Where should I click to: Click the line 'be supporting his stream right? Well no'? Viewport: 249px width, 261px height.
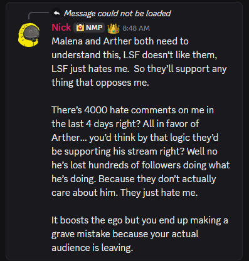[134, 151]
